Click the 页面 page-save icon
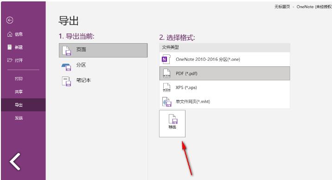Viewport: 332px width, 180px height. (x=66, y=51)
